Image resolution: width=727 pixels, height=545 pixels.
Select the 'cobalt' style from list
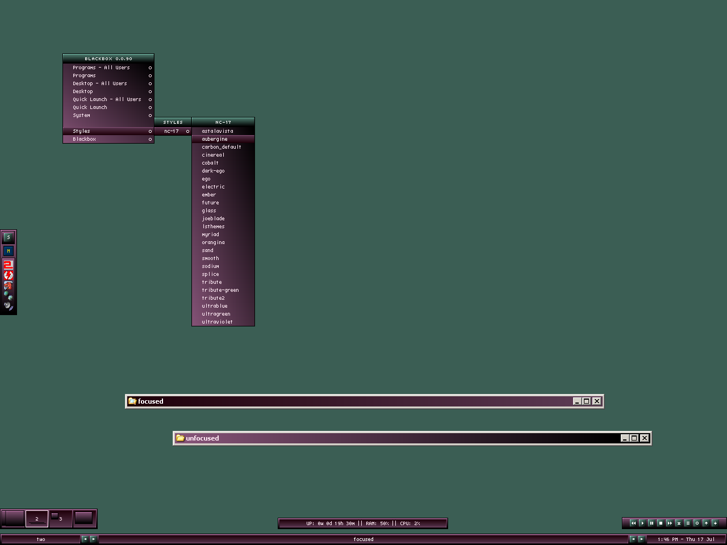click(210, 163)
